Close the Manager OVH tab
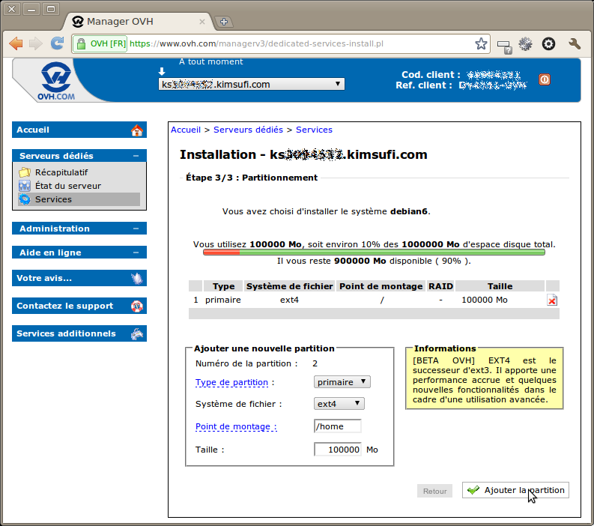This screenshot has height=526, width=594. click(202, 22)
